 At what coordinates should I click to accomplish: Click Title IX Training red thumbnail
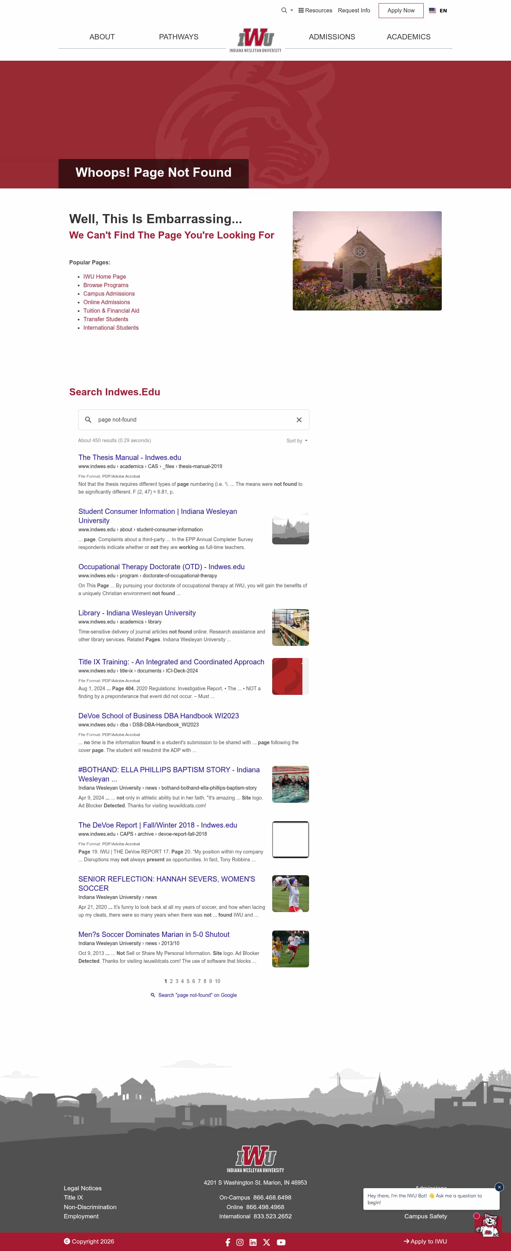tap(291, 676)
